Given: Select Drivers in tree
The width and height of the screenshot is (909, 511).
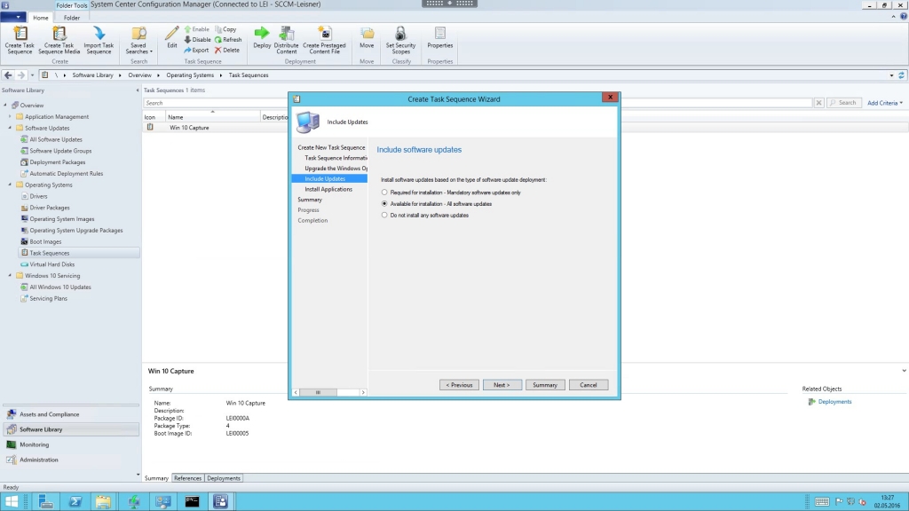Looking at the screenshot, I should pyautogui.click(x=38, y=196).
